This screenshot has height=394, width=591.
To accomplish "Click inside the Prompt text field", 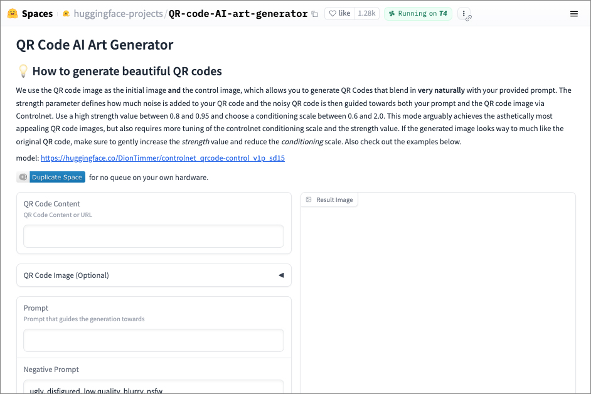I will pos(153,341).
